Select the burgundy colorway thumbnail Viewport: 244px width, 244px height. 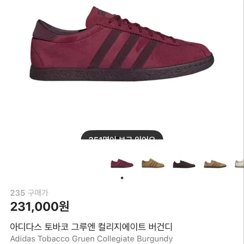[122, 163]
